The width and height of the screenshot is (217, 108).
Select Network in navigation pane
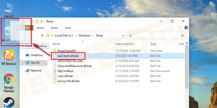[x=34, y=71]
